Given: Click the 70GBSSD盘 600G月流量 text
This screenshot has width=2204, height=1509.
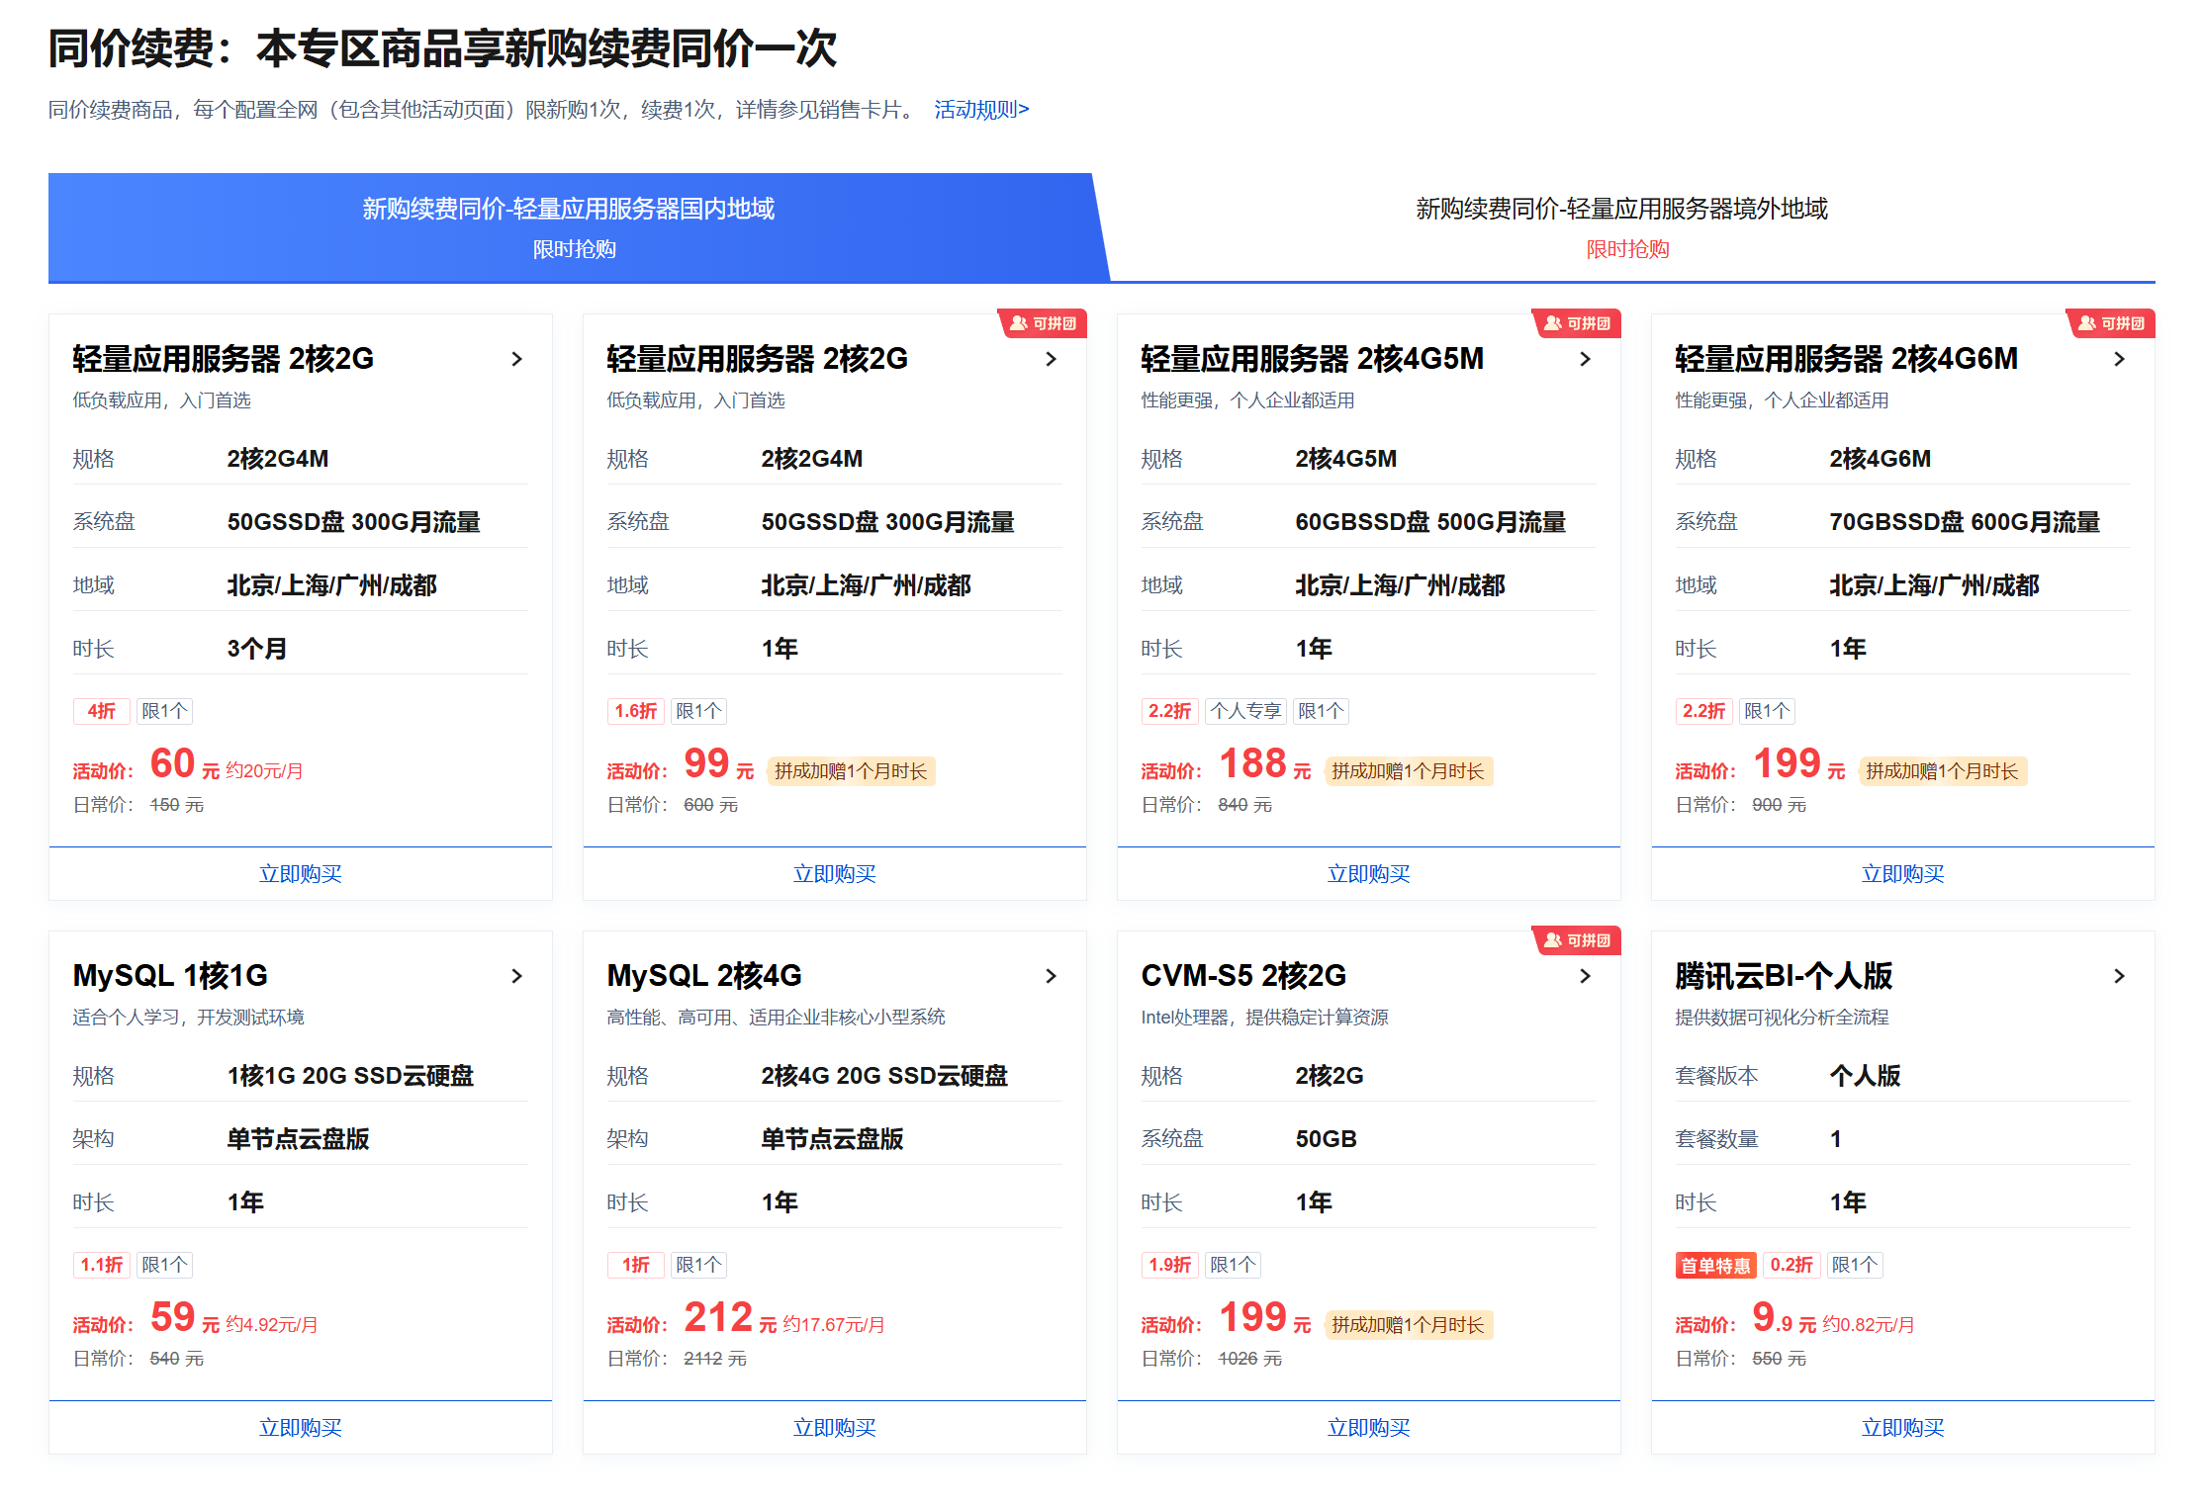Looking at the screenshot, I should click(1965, 522).
